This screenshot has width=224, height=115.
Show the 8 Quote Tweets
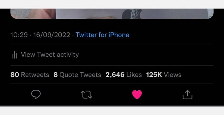(x=77, y=75)
